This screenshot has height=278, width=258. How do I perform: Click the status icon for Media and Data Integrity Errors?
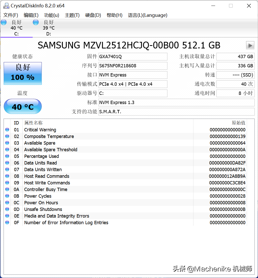(7, 216)
